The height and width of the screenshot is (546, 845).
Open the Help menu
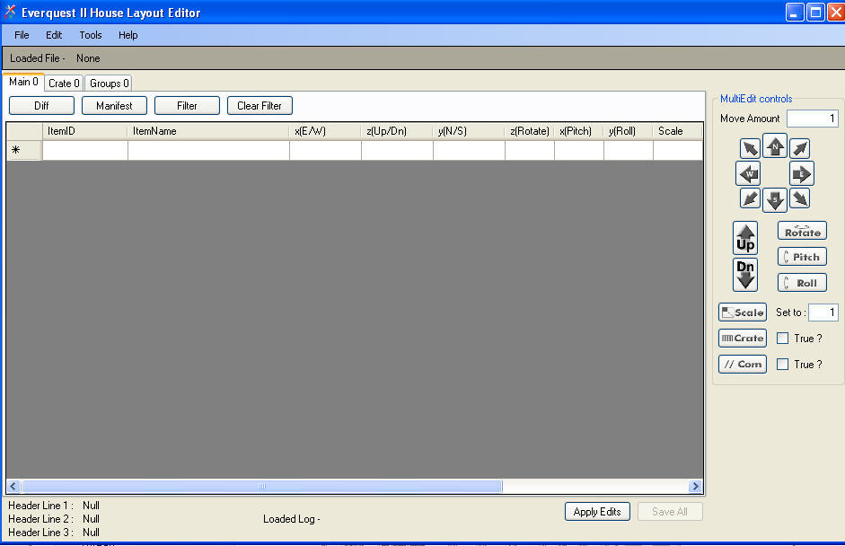tap(128, 35)
